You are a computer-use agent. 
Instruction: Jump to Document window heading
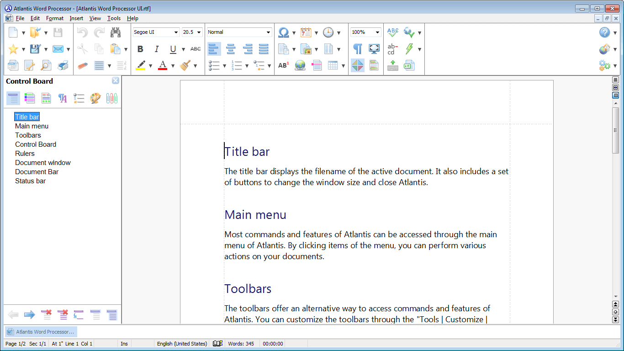(42, 163)
